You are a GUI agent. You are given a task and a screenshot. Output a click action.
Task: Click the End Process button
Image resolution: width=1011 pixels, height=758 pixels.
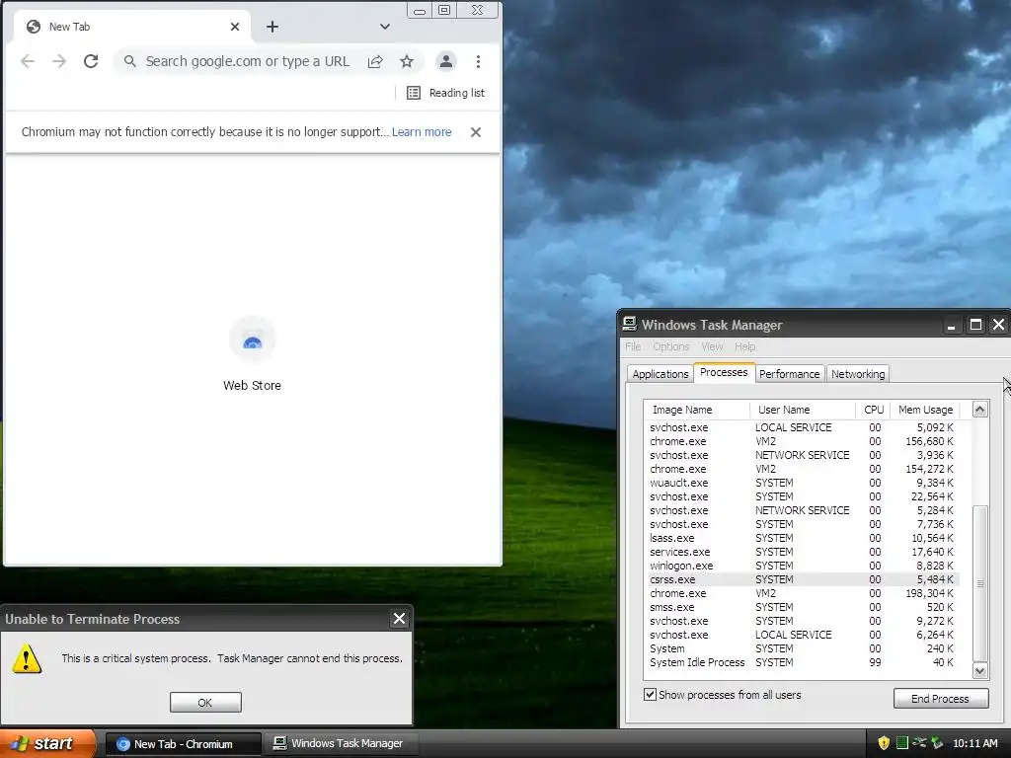pos(940,699)
